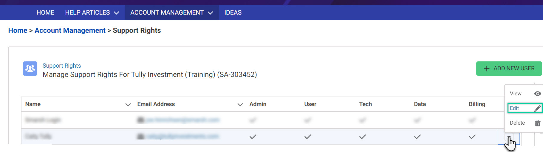543x152 pixels.
Task: Click the Tech column header
Action: [365, 104]
